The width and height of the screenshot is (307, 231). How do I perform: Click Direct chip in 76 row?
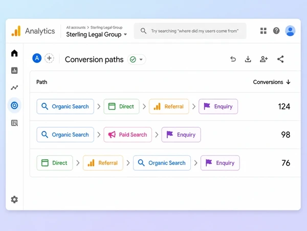pos(55,163)
